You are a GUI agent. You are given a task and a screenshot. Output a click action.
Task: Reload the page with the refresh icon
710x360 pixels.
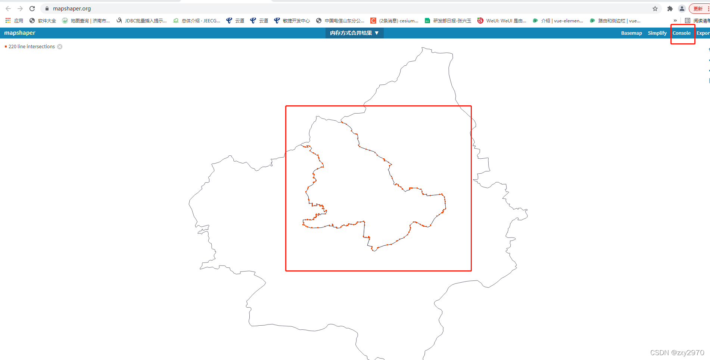(x=32, y=8)
